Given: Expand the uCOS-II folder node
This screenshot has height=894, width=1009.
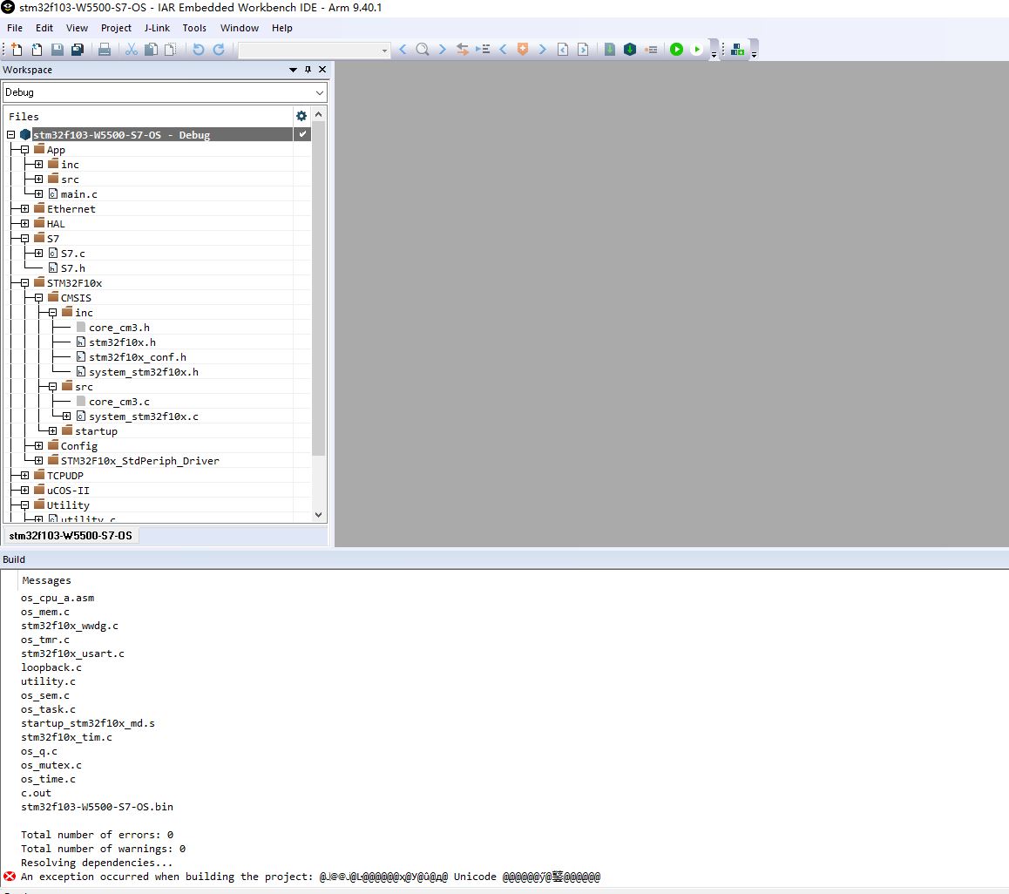Looking at the screenshot, I should coord(24,491).
